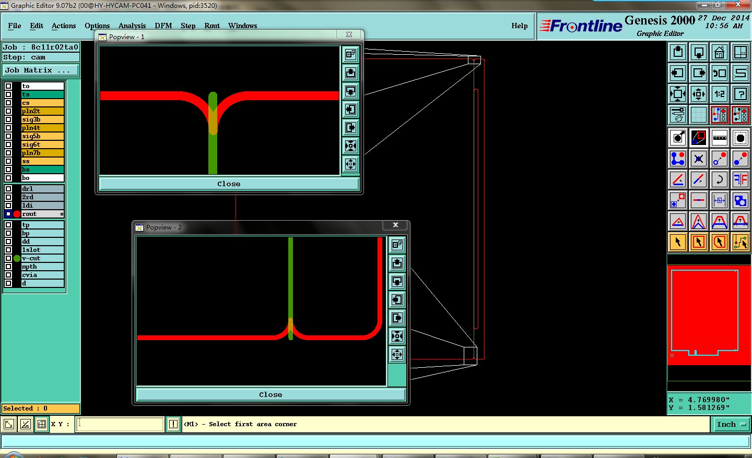Expand the rout layer options marker
The height and width of the screenshot is (458, 752).
click(62, 214)
